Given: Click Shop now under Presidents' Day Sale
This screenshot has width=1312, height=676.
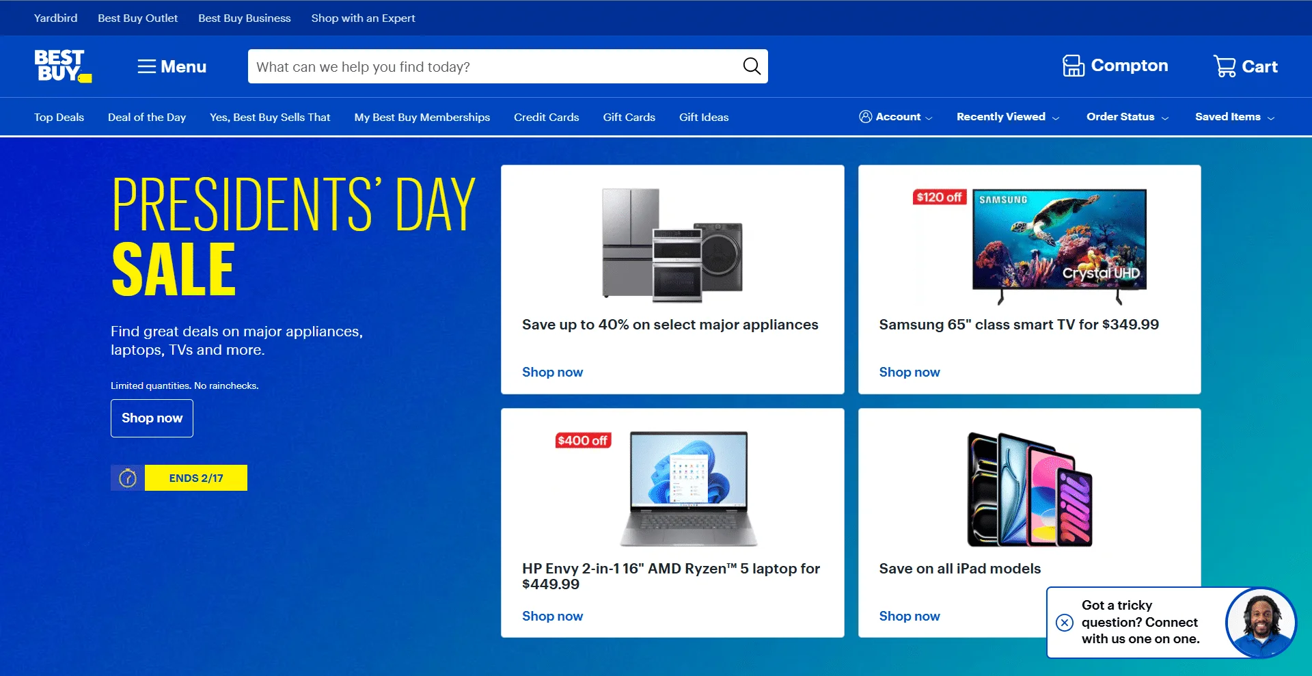Looking at the screenshot, I should coord(151,418).
